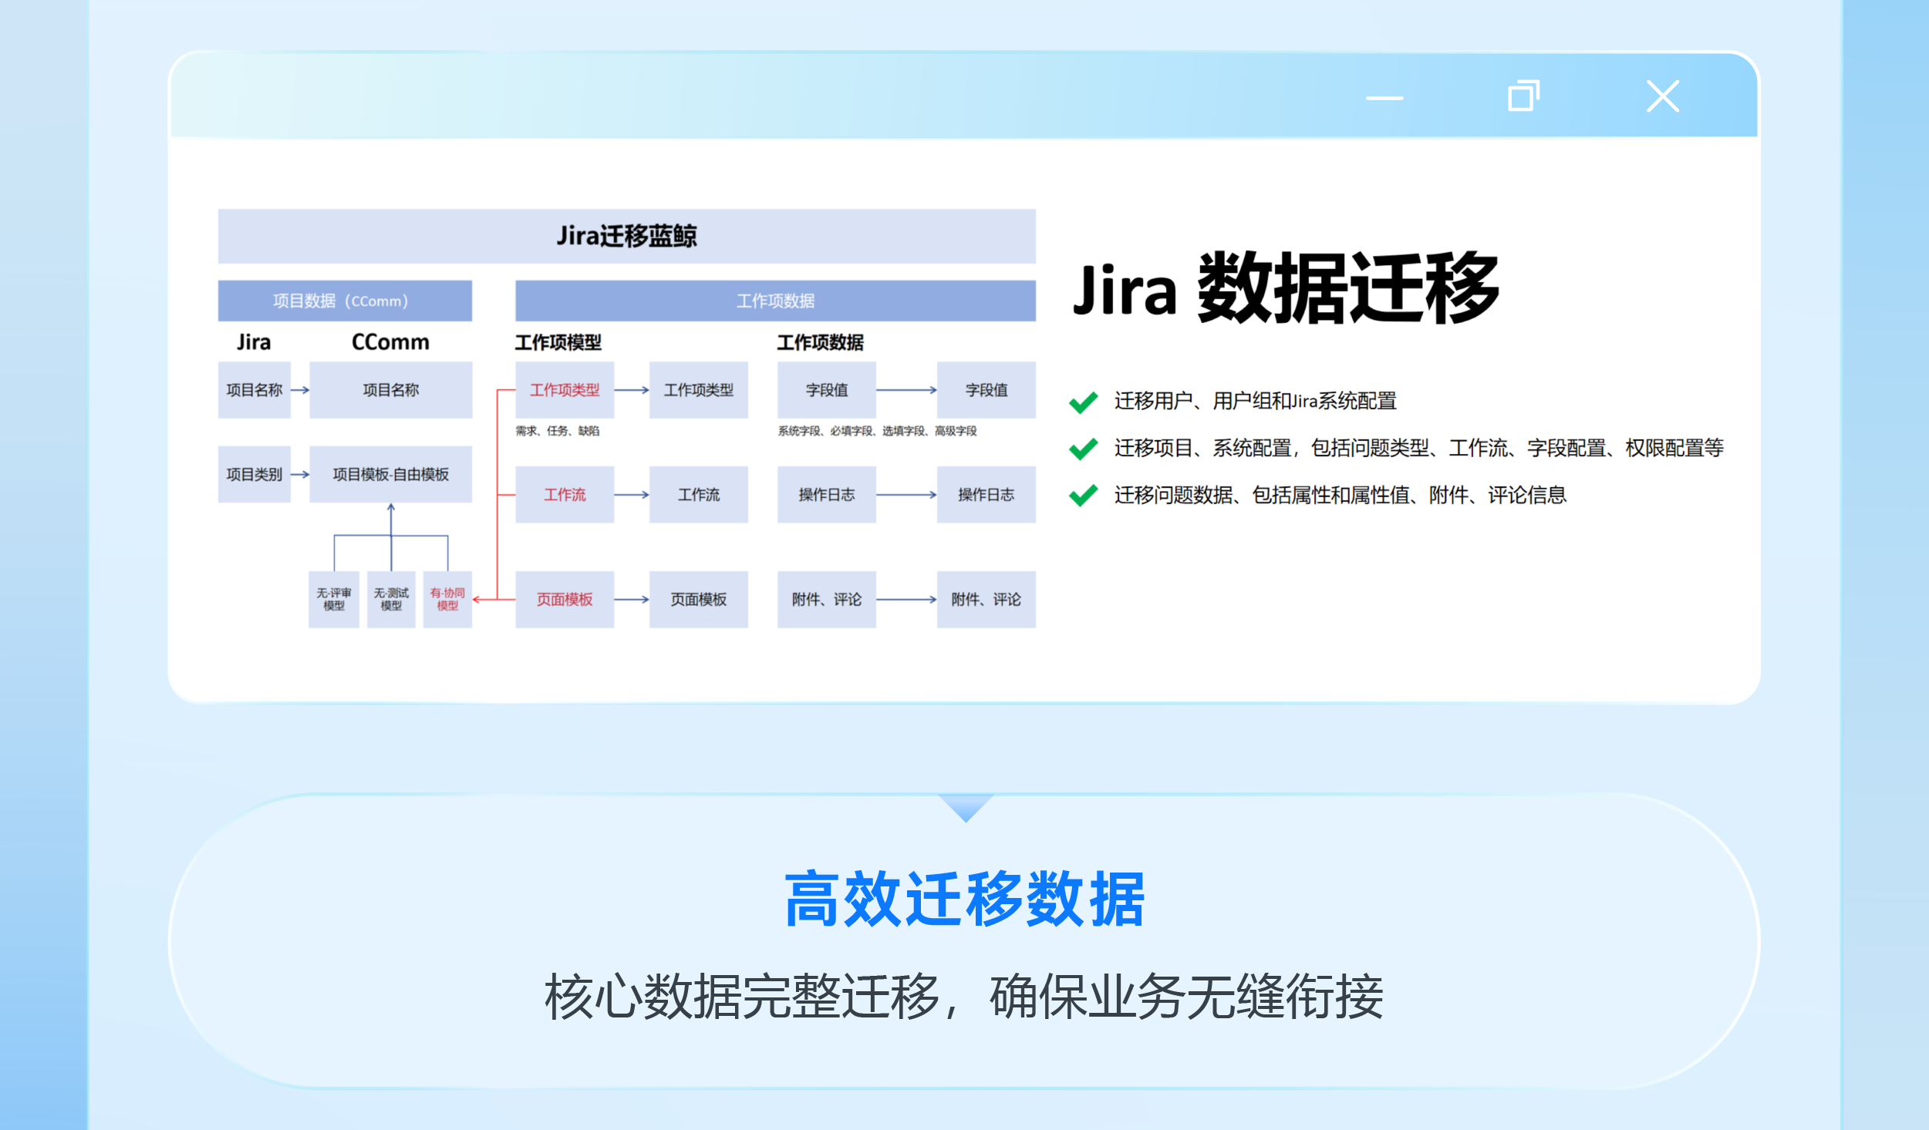Click the bold 工作项模型 heading
The height and width of the screenshot is (1130, 1929).
[x=558, y=342]
